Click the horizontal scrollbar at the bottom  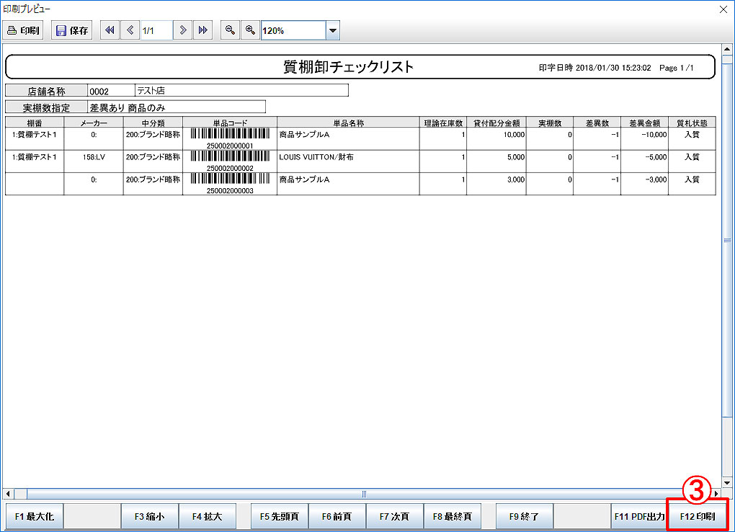coord(364,494)
